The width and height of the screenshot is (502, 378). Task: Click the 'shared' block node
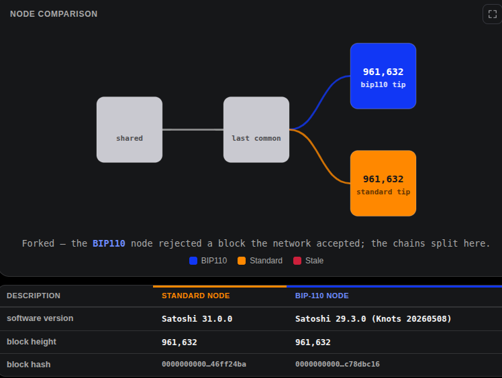[x=130, y=129]
